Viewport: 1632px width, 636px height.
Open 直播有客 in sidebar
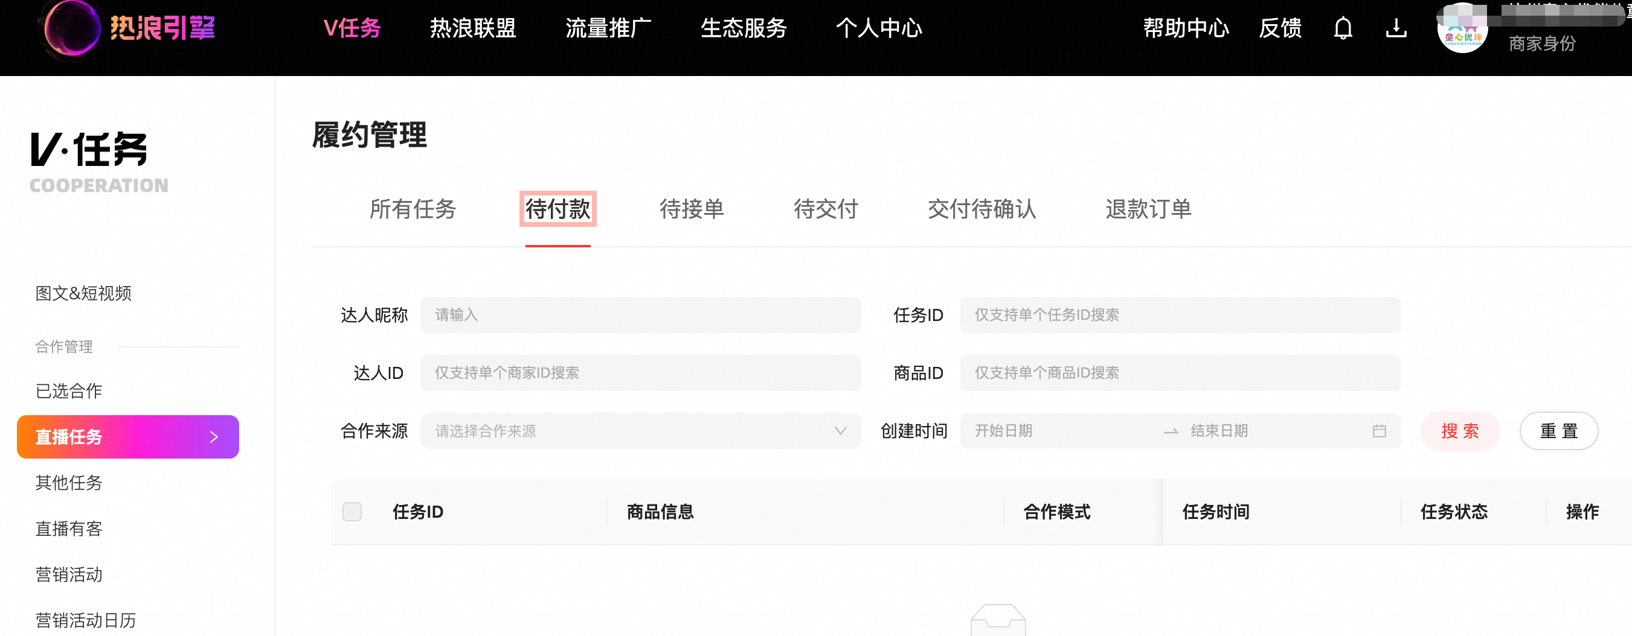tap(69, 529)
